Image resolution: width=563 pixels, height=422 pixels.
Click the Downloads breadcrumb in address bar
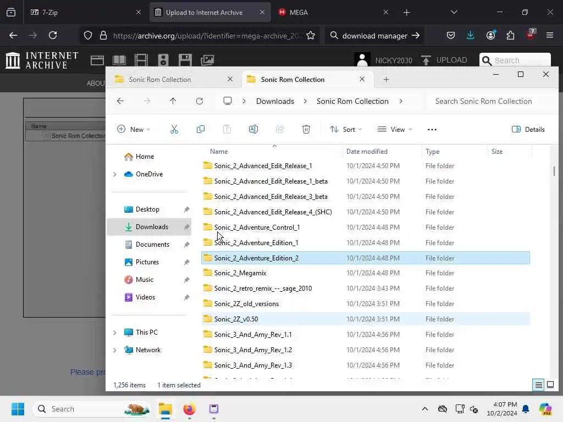(275, 101)
